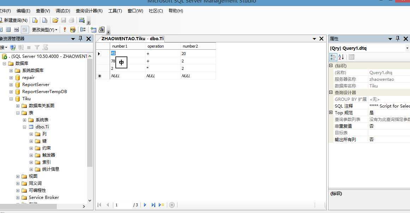Show the Criteria pane grid icon
Viewport: 410px width, 213px height.
click(8, 30)
